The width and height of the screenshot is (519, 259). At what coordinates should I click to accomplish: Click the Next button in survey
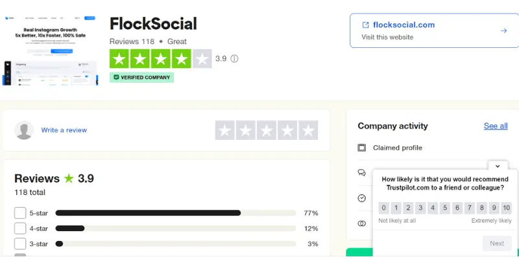point(497,243)
